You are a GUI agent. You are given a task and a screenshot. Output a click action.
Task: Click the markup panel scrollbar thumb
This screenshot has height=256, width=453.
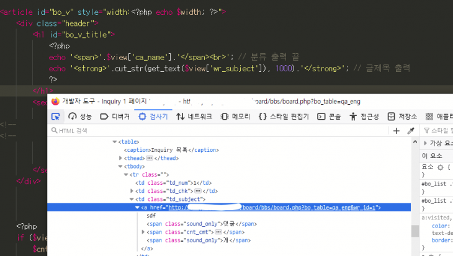click(415, 231)
